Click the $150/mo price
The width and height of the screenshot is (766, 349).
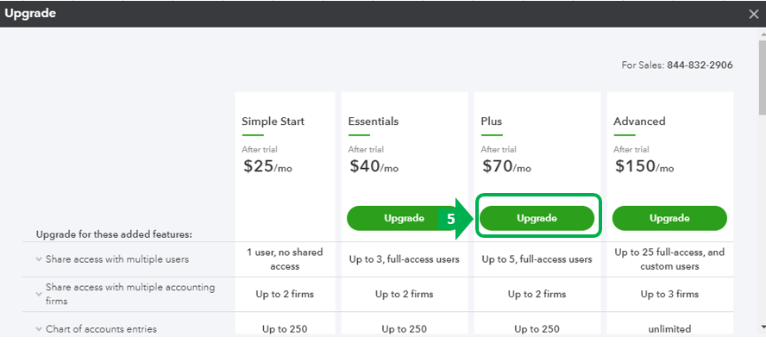644,166
